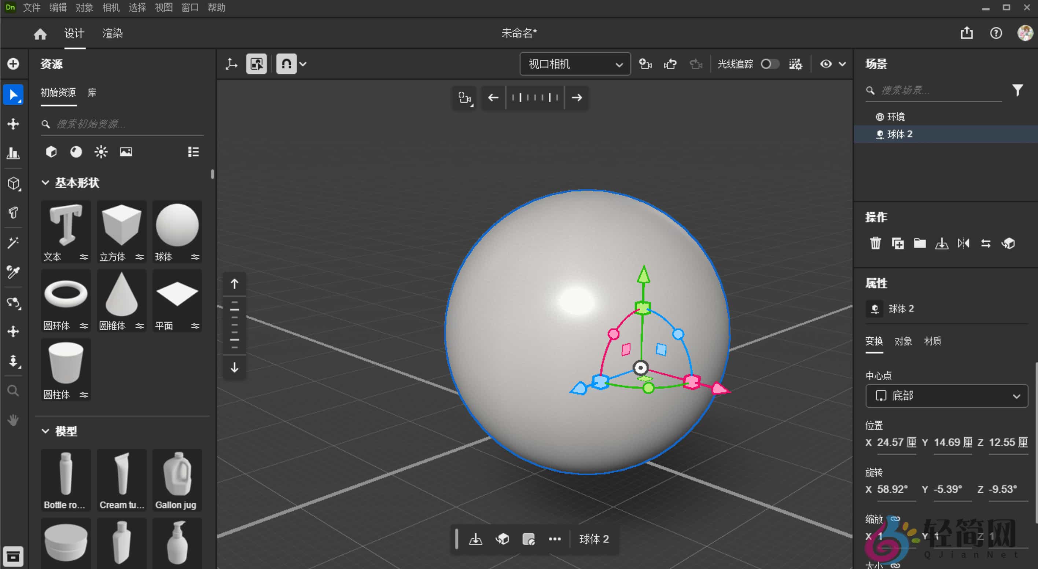This screenshot has height=569, width=1038.
Task: Switch to the 材质 properties tab
Action: pyautogui.click(x=933, y=341)
